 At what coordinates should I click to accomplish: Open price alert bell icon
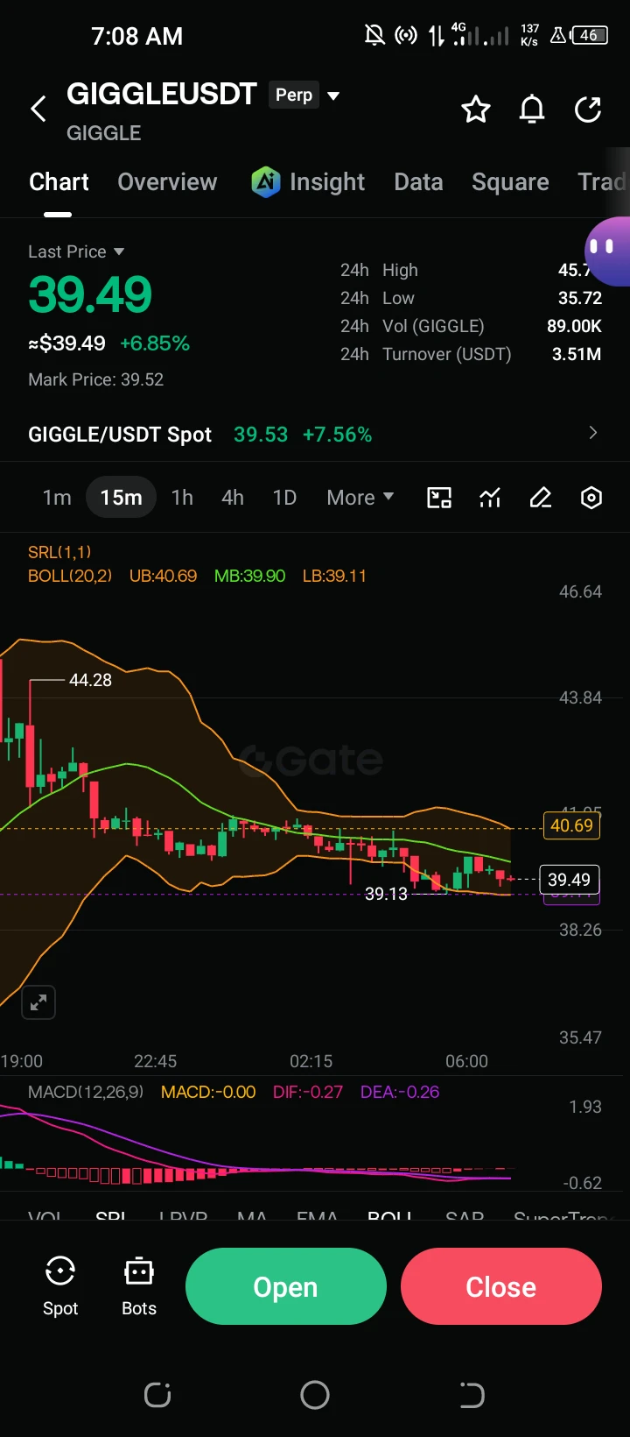tap(532, 110)
